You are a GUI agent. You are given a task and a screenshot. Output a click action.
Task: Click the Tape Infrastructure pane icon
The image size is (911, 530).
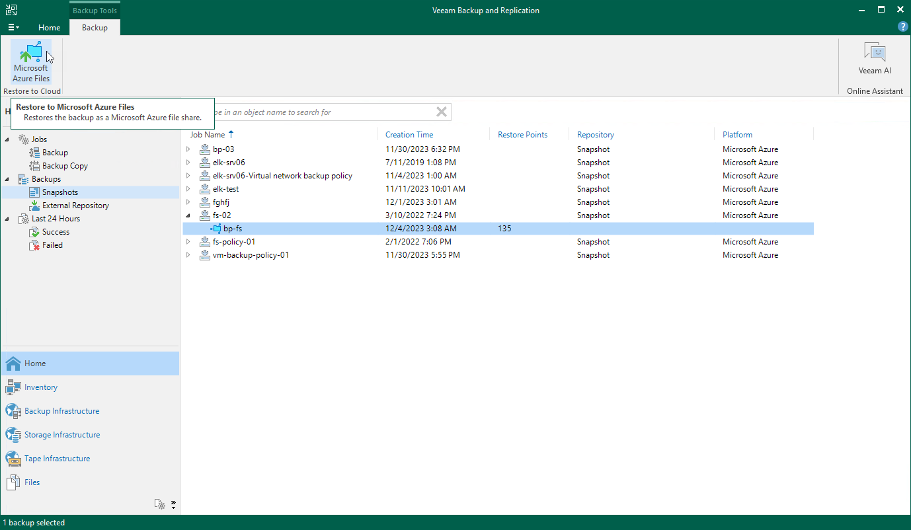click(x=13, y=459)
